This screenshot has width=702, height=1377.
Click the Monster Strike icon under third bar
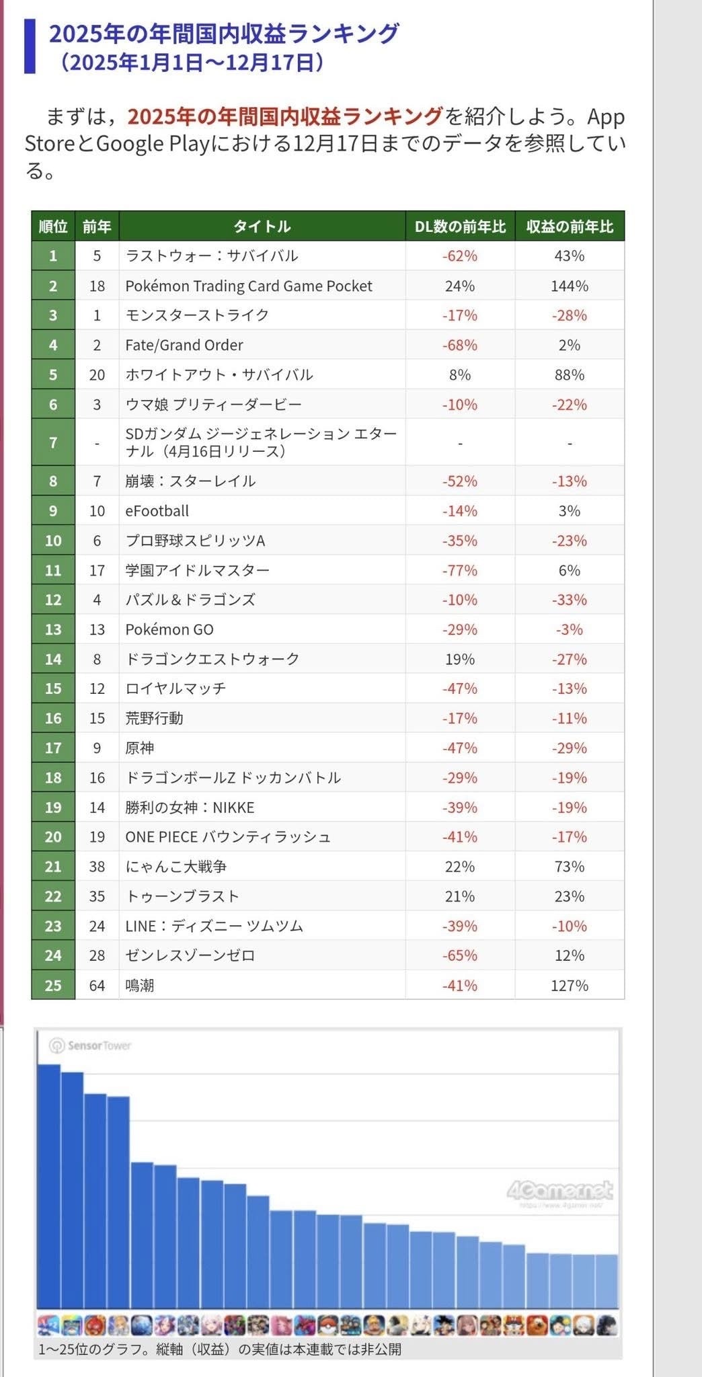[x=95, y=1325]
